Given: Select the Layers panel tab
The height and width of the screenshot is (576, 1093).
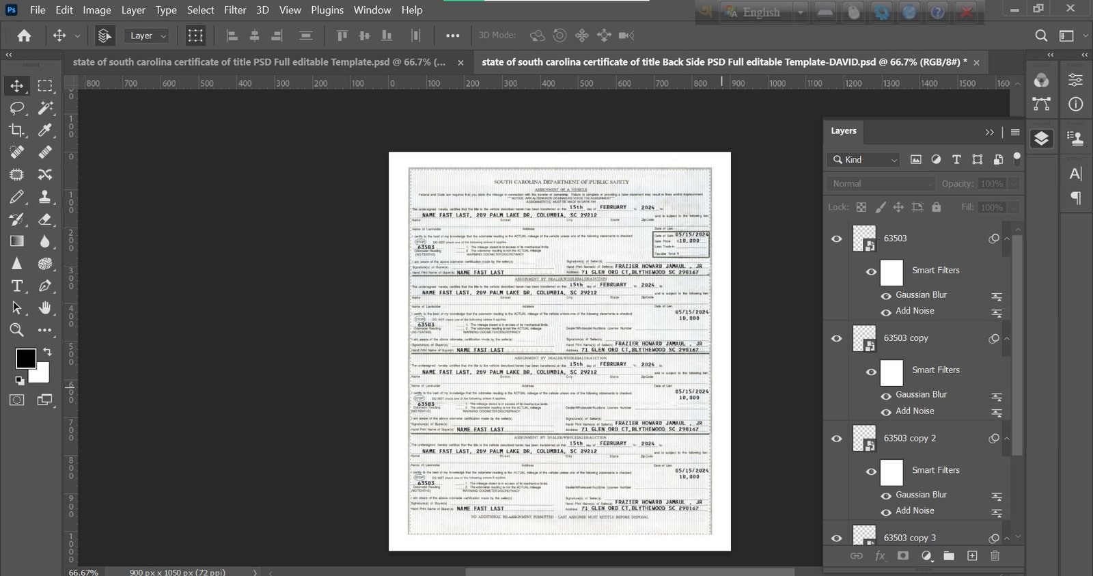Looking at the screenshot, I should (x=844, y=131).
